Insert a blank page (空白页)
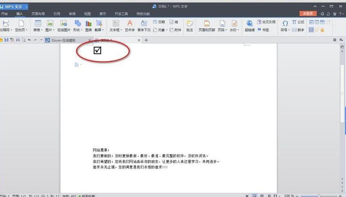This screenshot has width=346, height=197. (21, 26)
